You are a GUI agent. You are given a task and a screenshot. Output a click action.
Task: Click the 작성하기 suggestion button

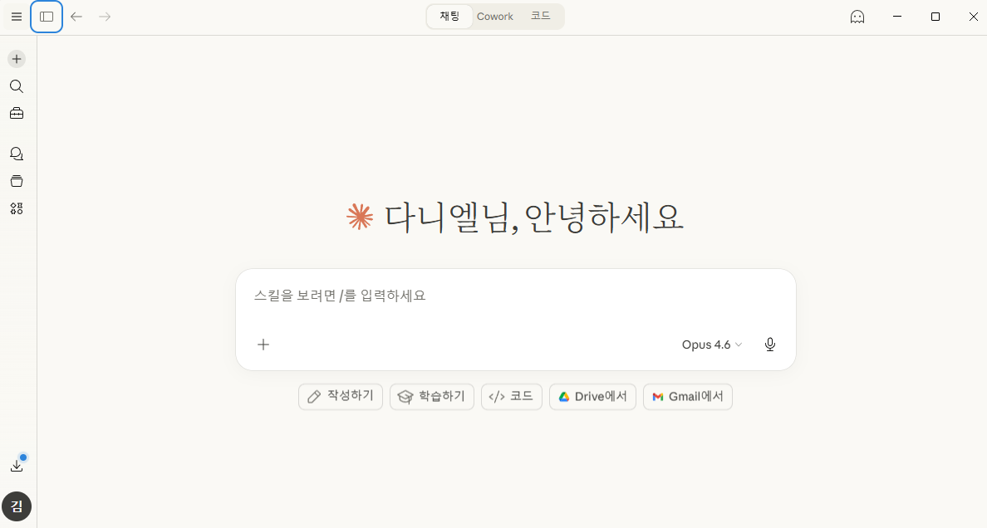tap(340, 396)
